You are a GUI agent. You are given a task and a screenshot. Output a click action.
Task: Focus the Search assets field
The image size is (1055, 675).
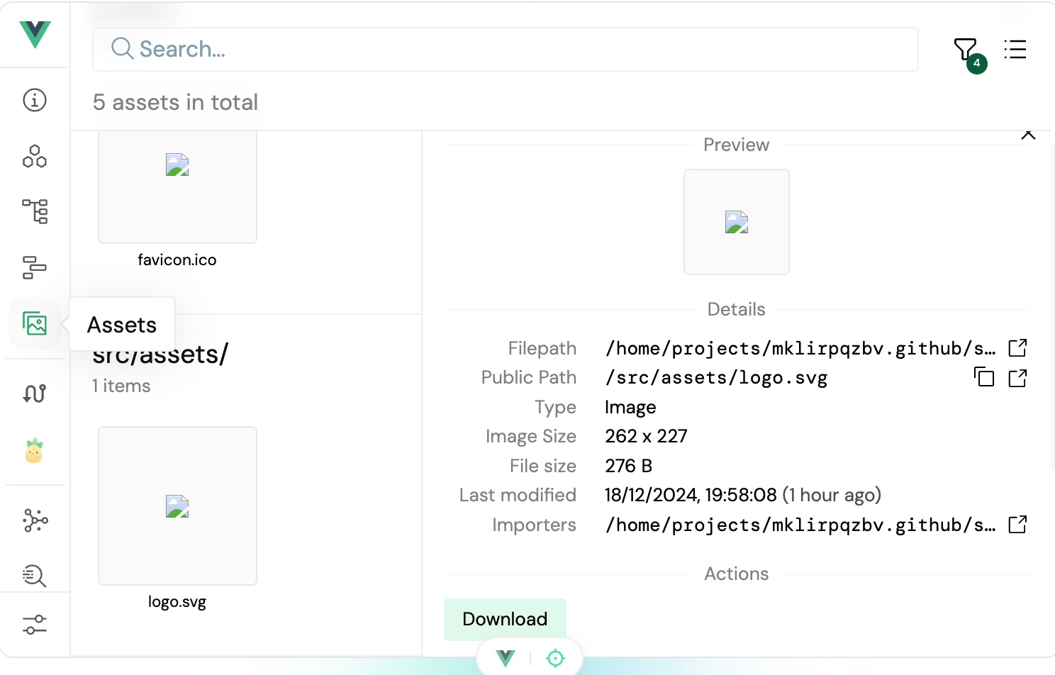point(506,49)
